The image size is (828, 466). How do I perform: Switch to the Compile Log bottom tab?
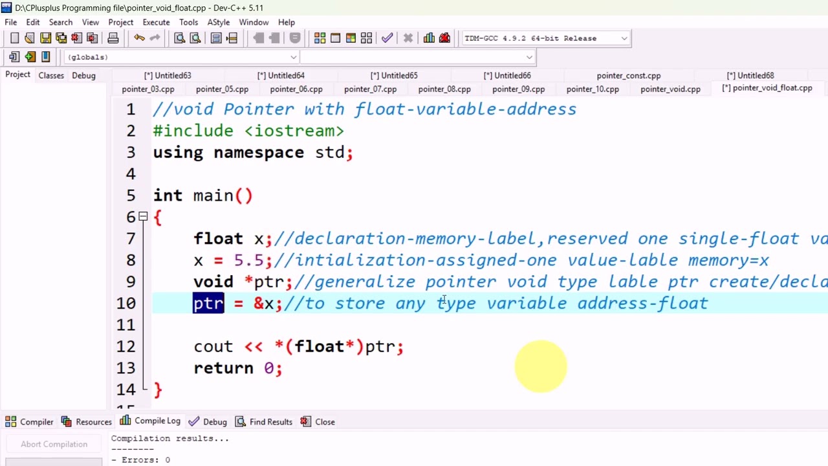[x=150, y=421]
